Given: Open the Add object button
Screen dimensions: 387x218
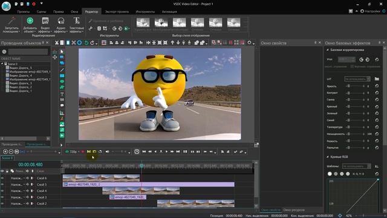Looking at the screenshot, I should tap(30, 25).
